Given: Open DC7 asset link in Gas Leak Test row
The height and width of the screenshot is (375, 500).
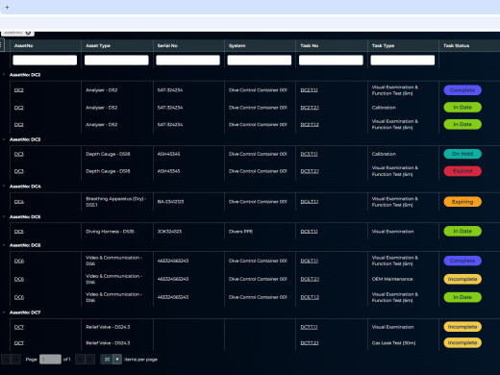Looking at the screenshot, I should tap(19, 343).
